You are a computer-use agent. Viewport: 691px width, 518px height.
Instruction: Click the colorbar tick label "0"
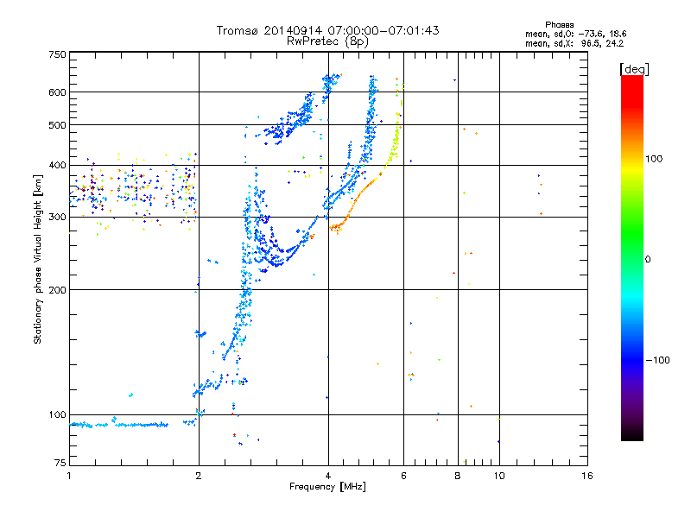coord(648,260)
